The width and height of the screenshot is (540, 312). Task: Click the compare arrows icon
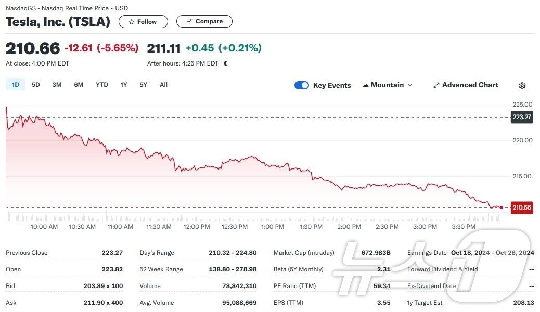point(189,21)
